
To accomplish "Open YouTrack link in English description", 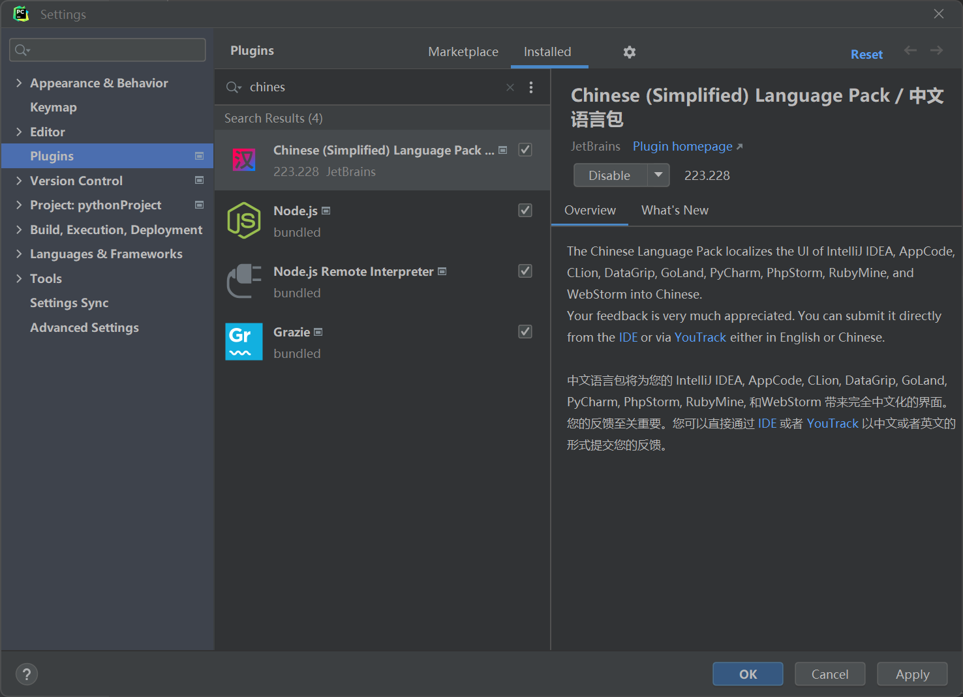I will [700, 337].
